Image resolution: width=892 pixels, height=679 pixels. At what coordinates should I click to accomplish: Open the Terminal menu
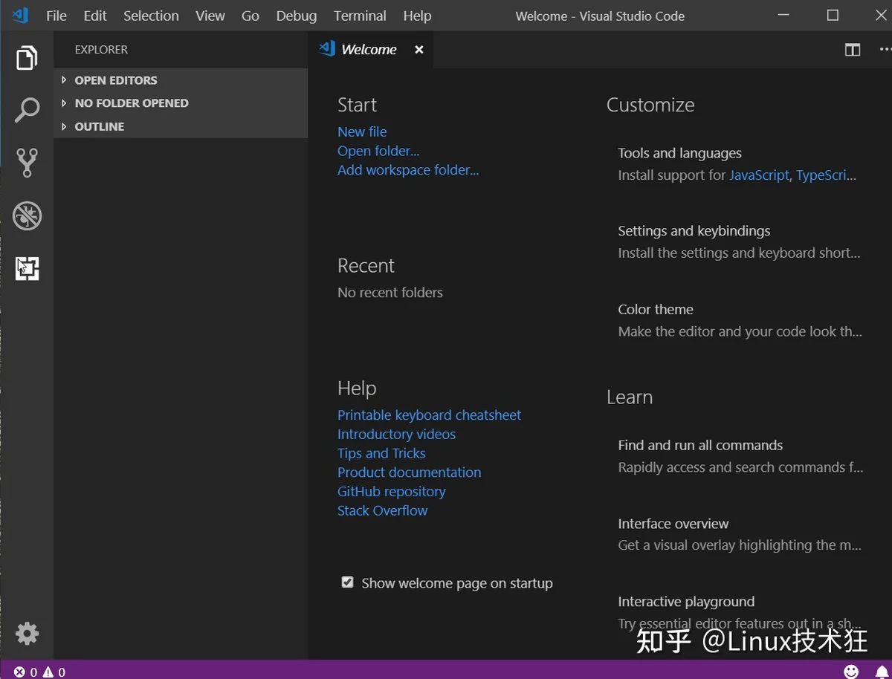tap(361, 16)
